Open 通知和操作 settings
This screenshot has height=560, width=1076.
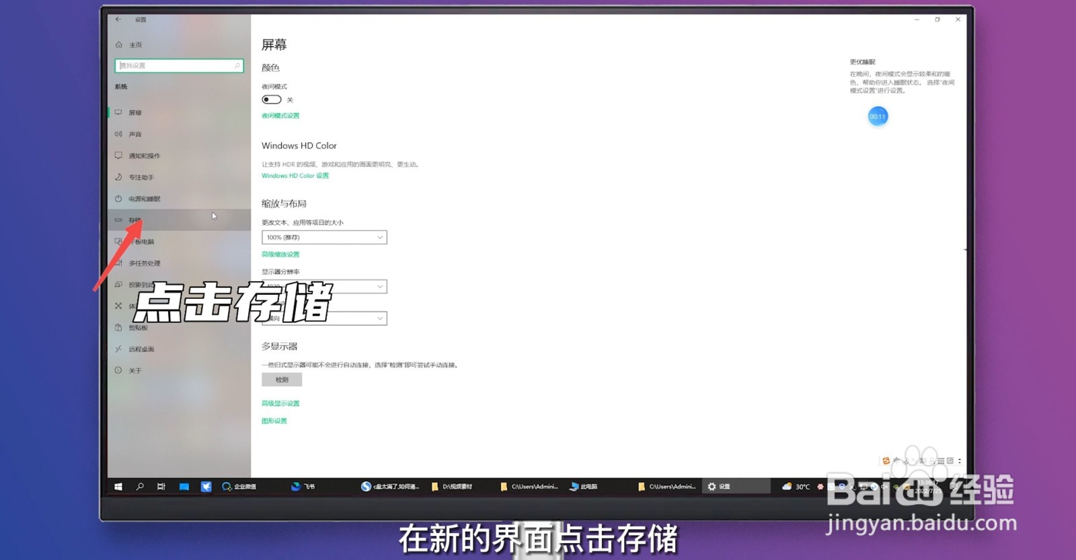click(x=180, y=156)
